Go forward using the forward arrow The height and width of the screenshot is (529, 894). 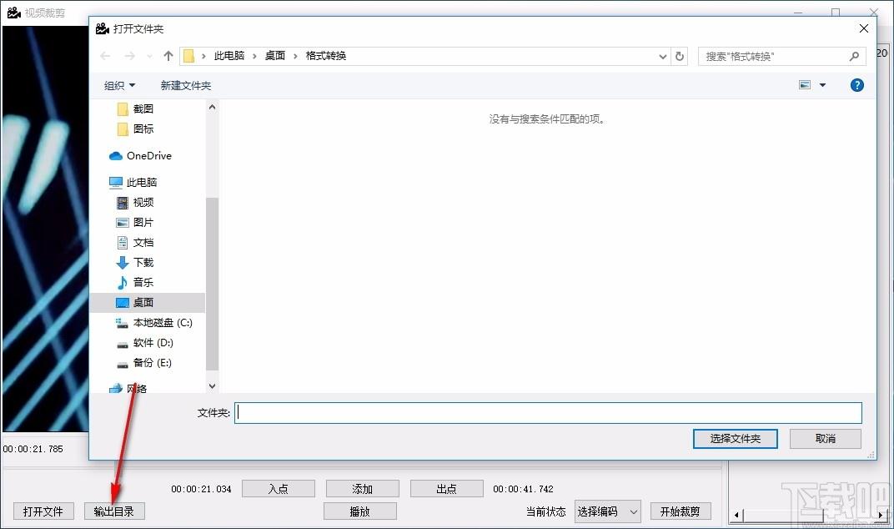(x=130, y=56)
